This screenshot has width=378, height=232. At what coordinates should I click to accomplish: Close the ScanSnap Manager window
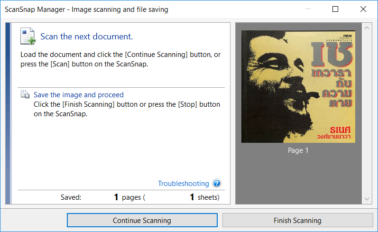click(x=363, y=9)
